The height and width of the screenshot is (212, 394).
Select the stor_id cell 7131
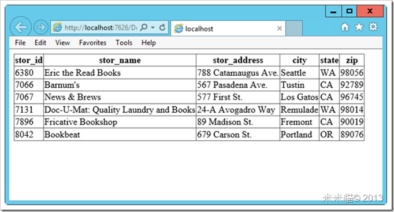click(x=29, y=110)
